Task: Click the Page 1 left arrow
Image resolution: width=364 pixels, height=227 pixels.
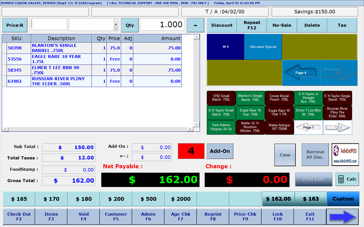Action: tap(308, 127)
